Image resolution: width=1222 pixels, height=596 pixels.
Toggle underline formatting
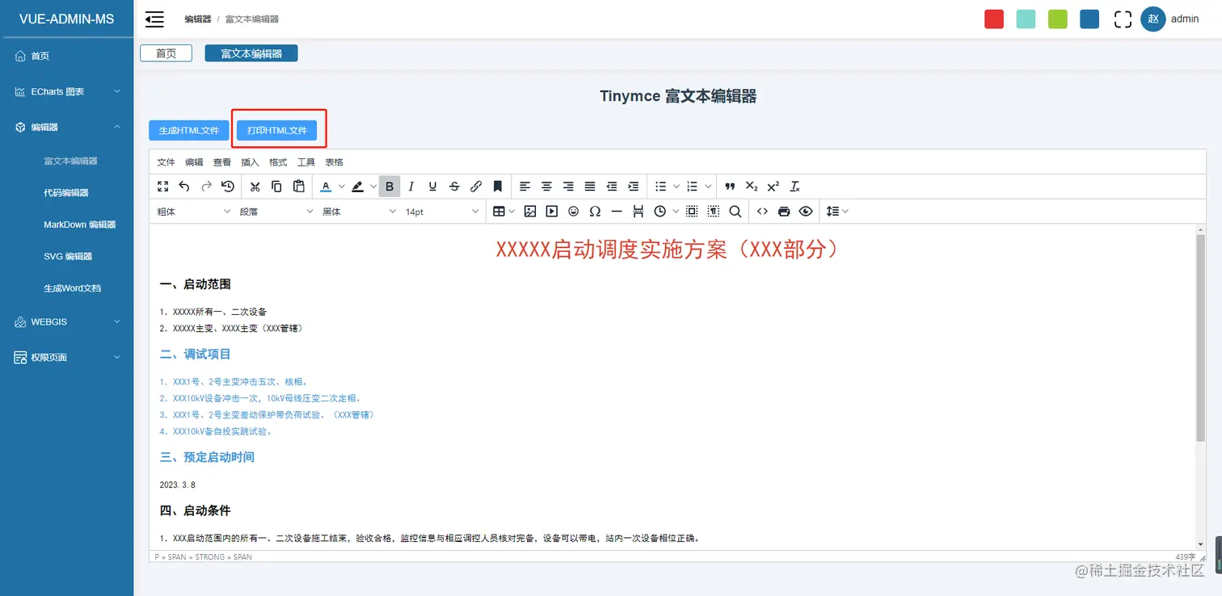[x=433, y=187]
